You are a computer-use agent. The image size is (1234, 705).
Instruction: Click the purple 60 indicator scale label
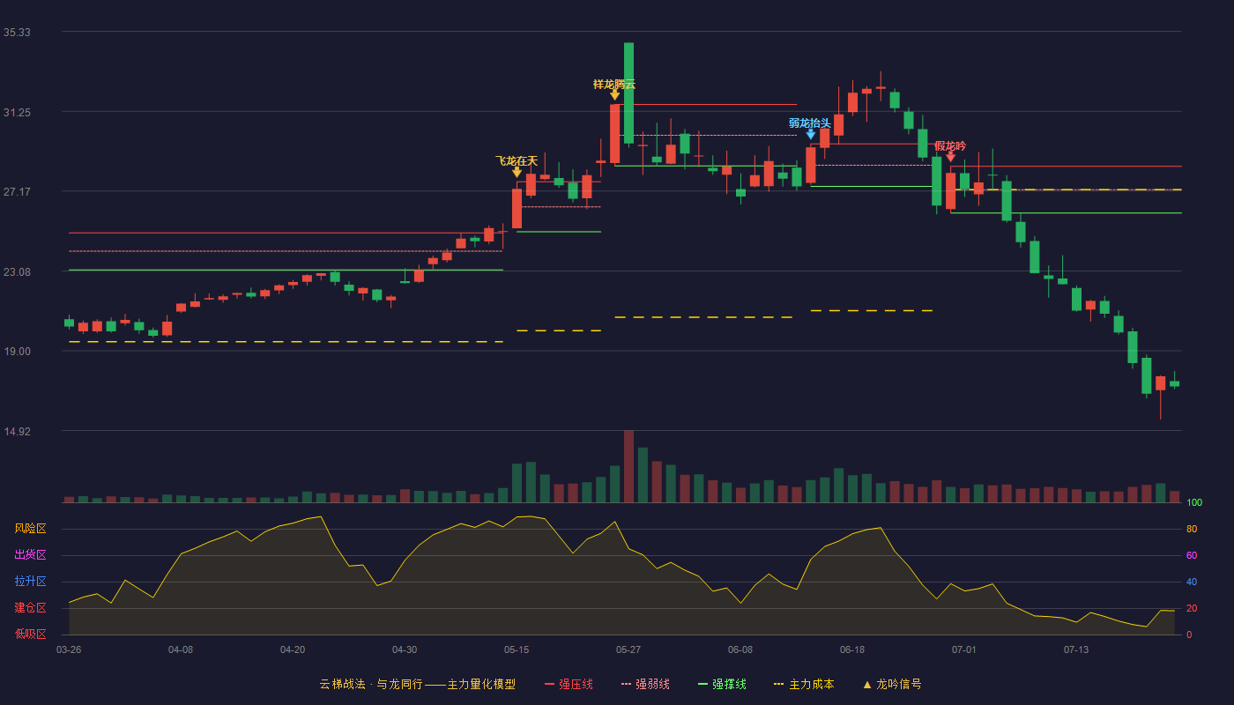pyautogui.click(x=1192, y=555)
